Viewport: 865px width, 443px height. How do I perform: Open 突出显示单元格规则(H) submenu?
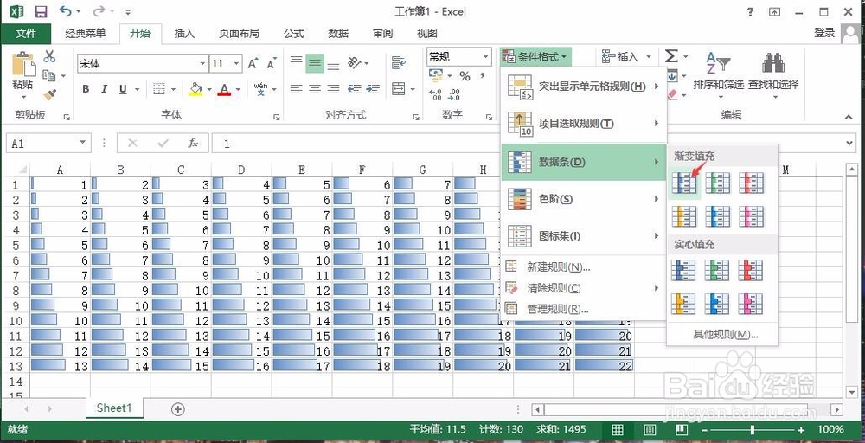(583, 87)
